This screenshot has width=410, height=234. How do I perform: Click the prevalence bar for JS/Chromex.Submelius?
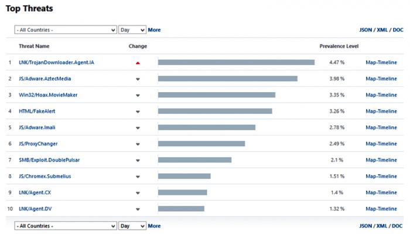click(x=184, y=176)
